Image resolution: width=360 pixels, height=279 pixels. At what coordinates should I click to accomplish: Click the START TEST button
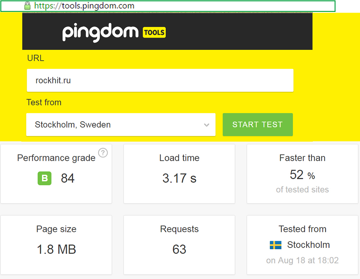[258, 124]
